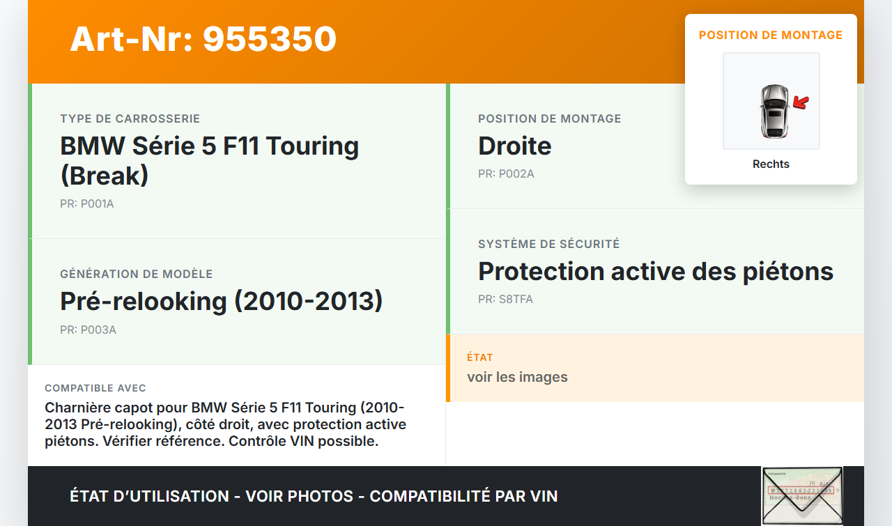This screenshot has width=892, height=526.
Task: Click the Droite mounting position value
Action: point(514,146)
